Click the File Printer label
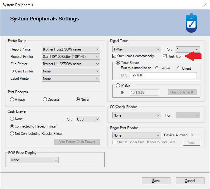 (19, 64)
